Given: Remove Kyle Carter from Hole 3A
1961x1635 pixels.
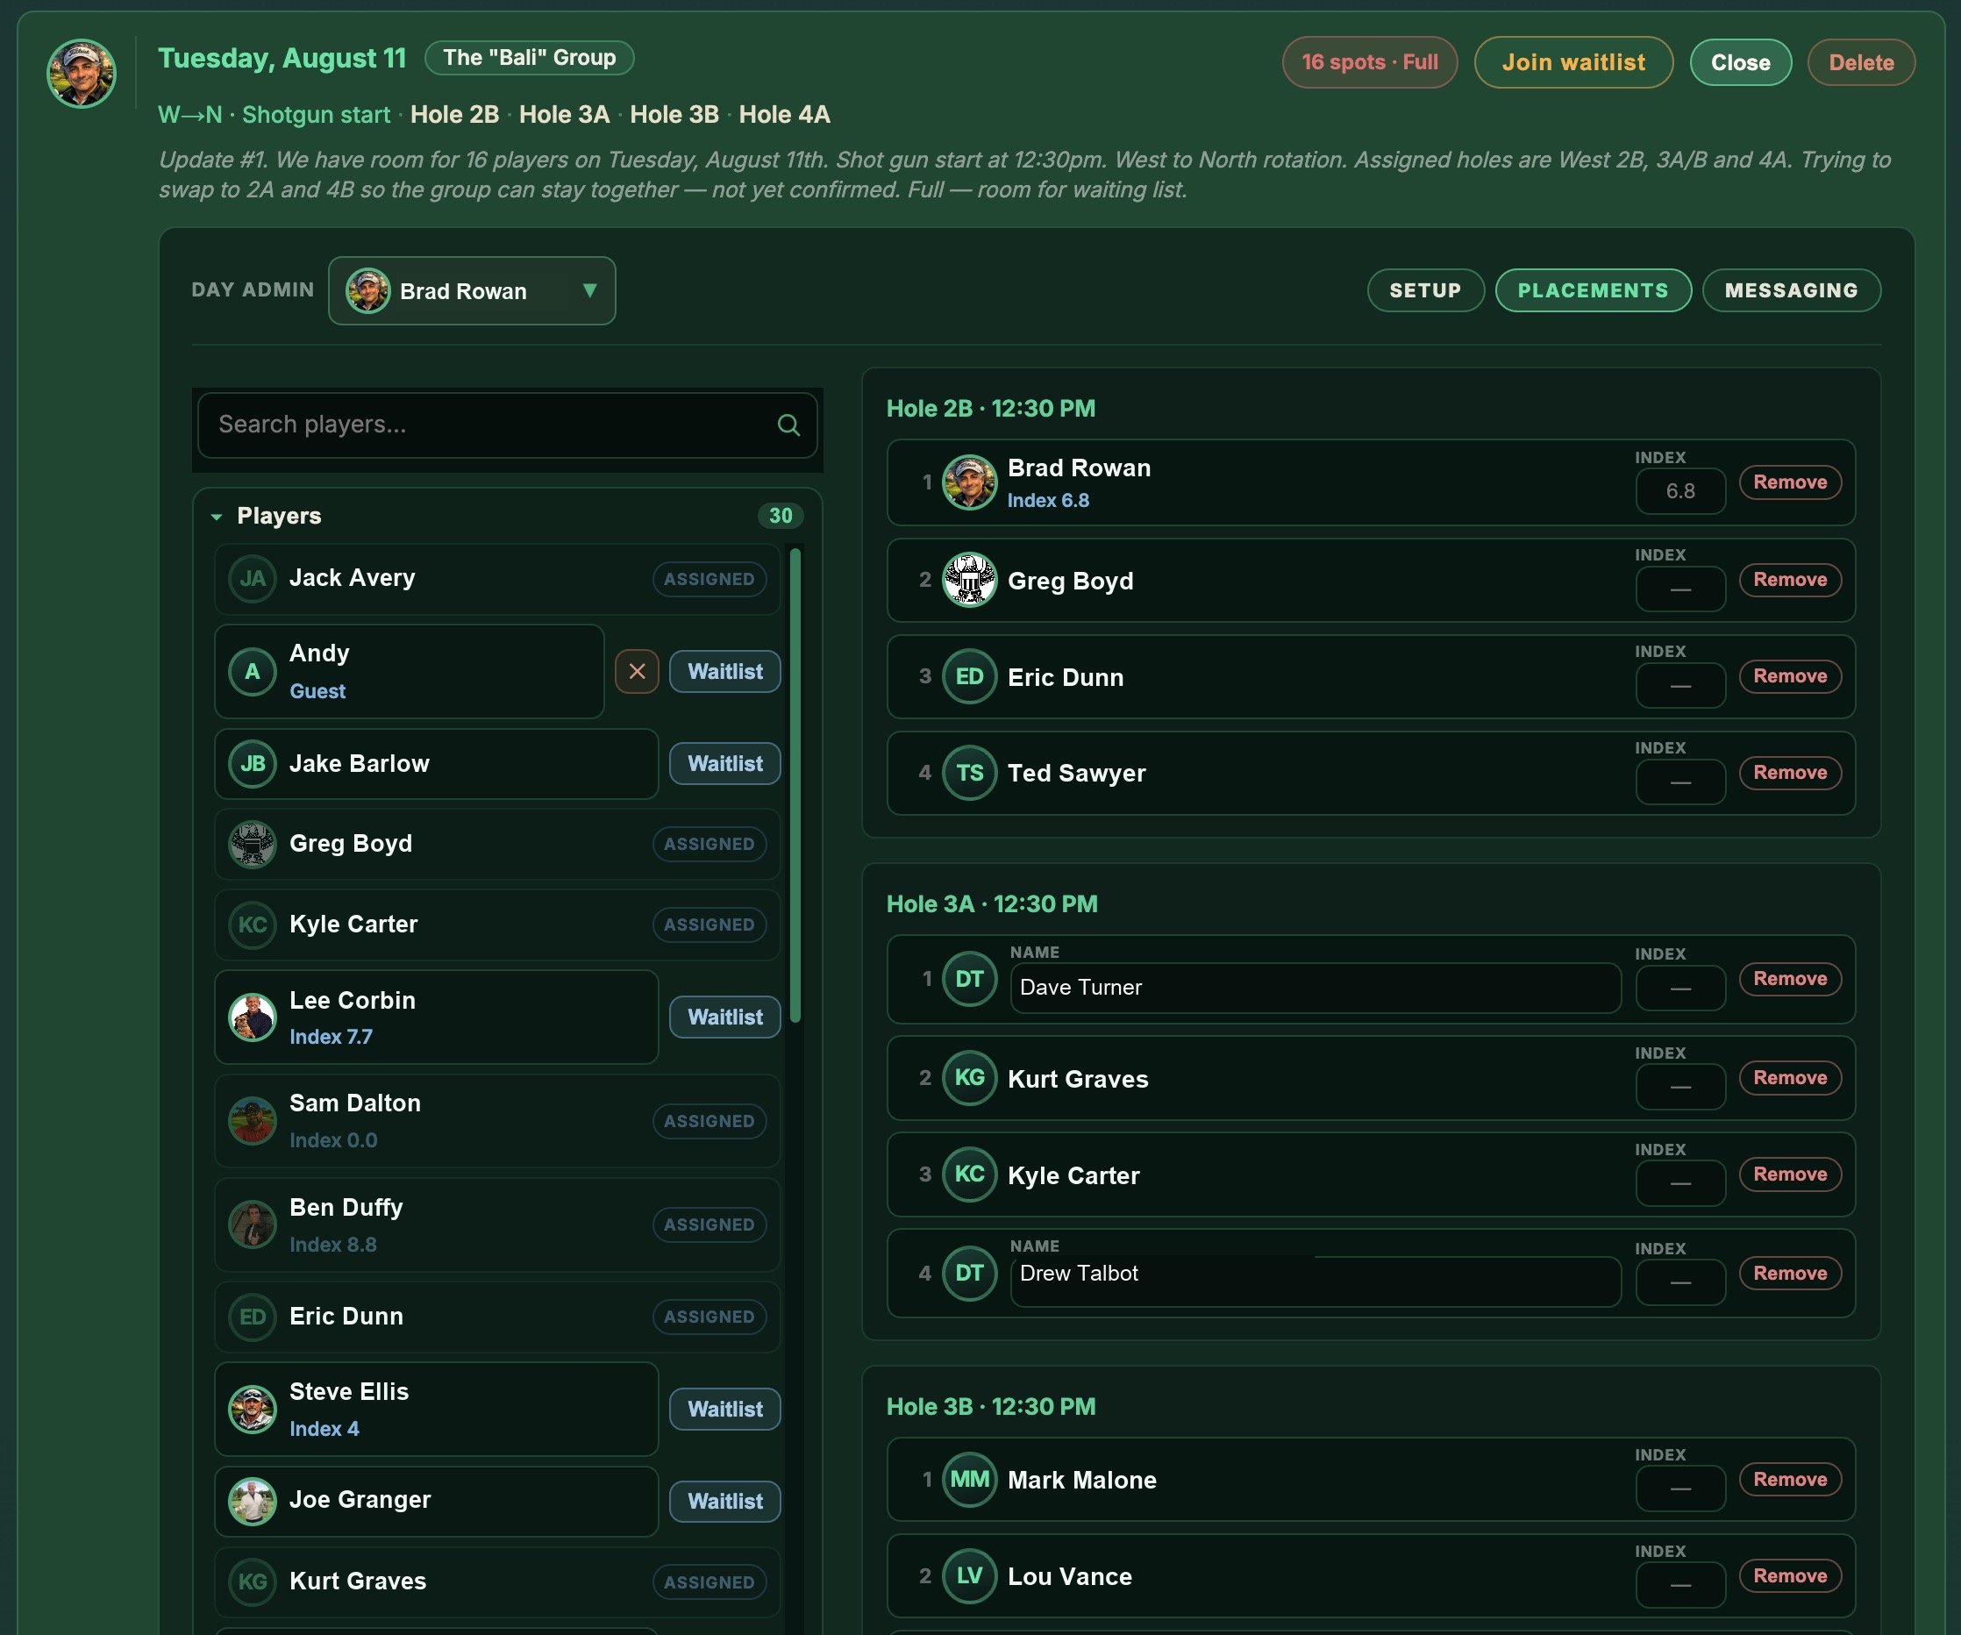Looking at the screenshot, I should click(x=1790, y=1174).
